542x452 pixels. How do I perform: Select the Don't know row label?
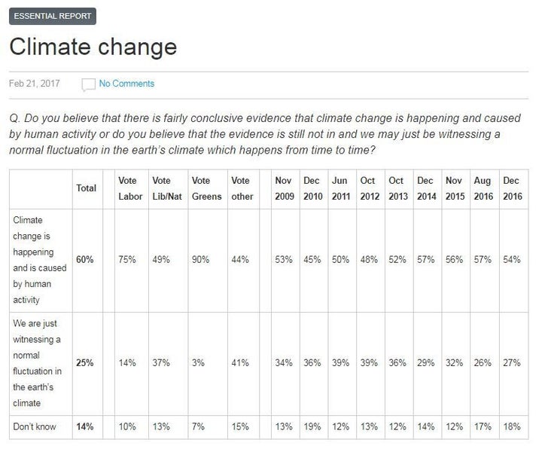click(35, 426)
